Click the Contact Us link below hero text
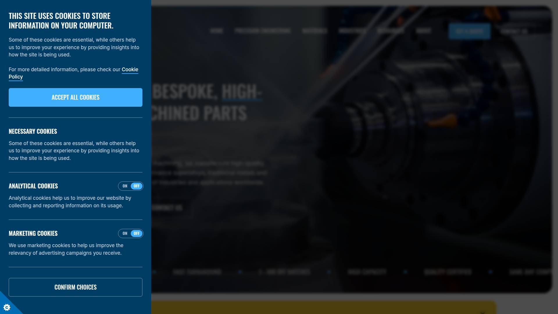Image resolution: width=558 pixels, height=314 pixels. click(x=167, y=208)
